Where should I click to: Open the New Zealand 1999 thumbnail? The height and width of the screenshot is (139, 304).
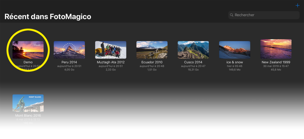point(276,49)
